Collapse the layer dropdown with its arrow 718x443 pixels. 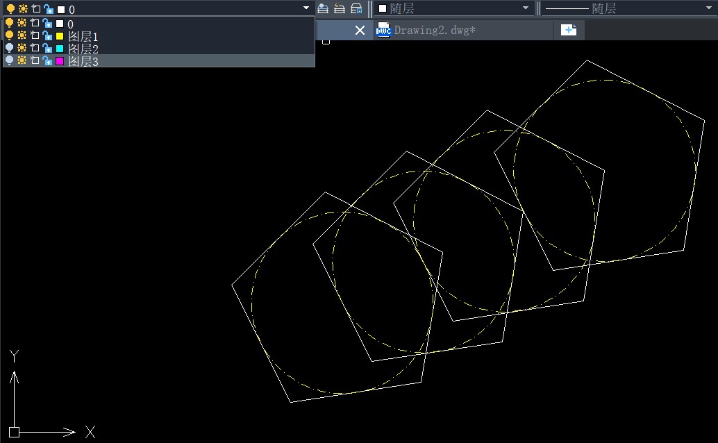coord(306,8)
